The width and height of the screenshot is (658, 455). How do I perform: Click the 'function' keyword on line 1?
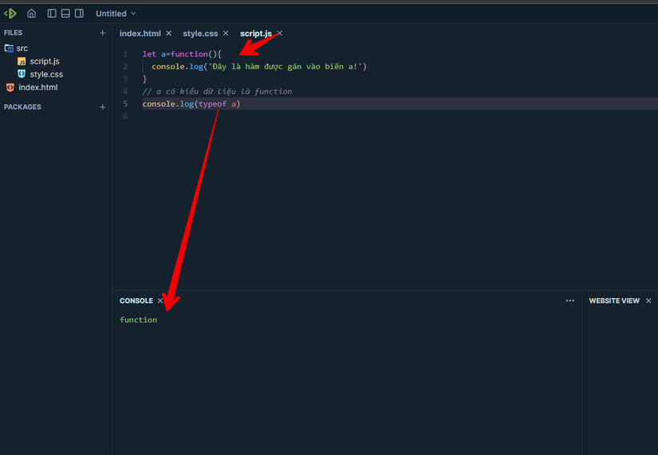coord(189,54)
